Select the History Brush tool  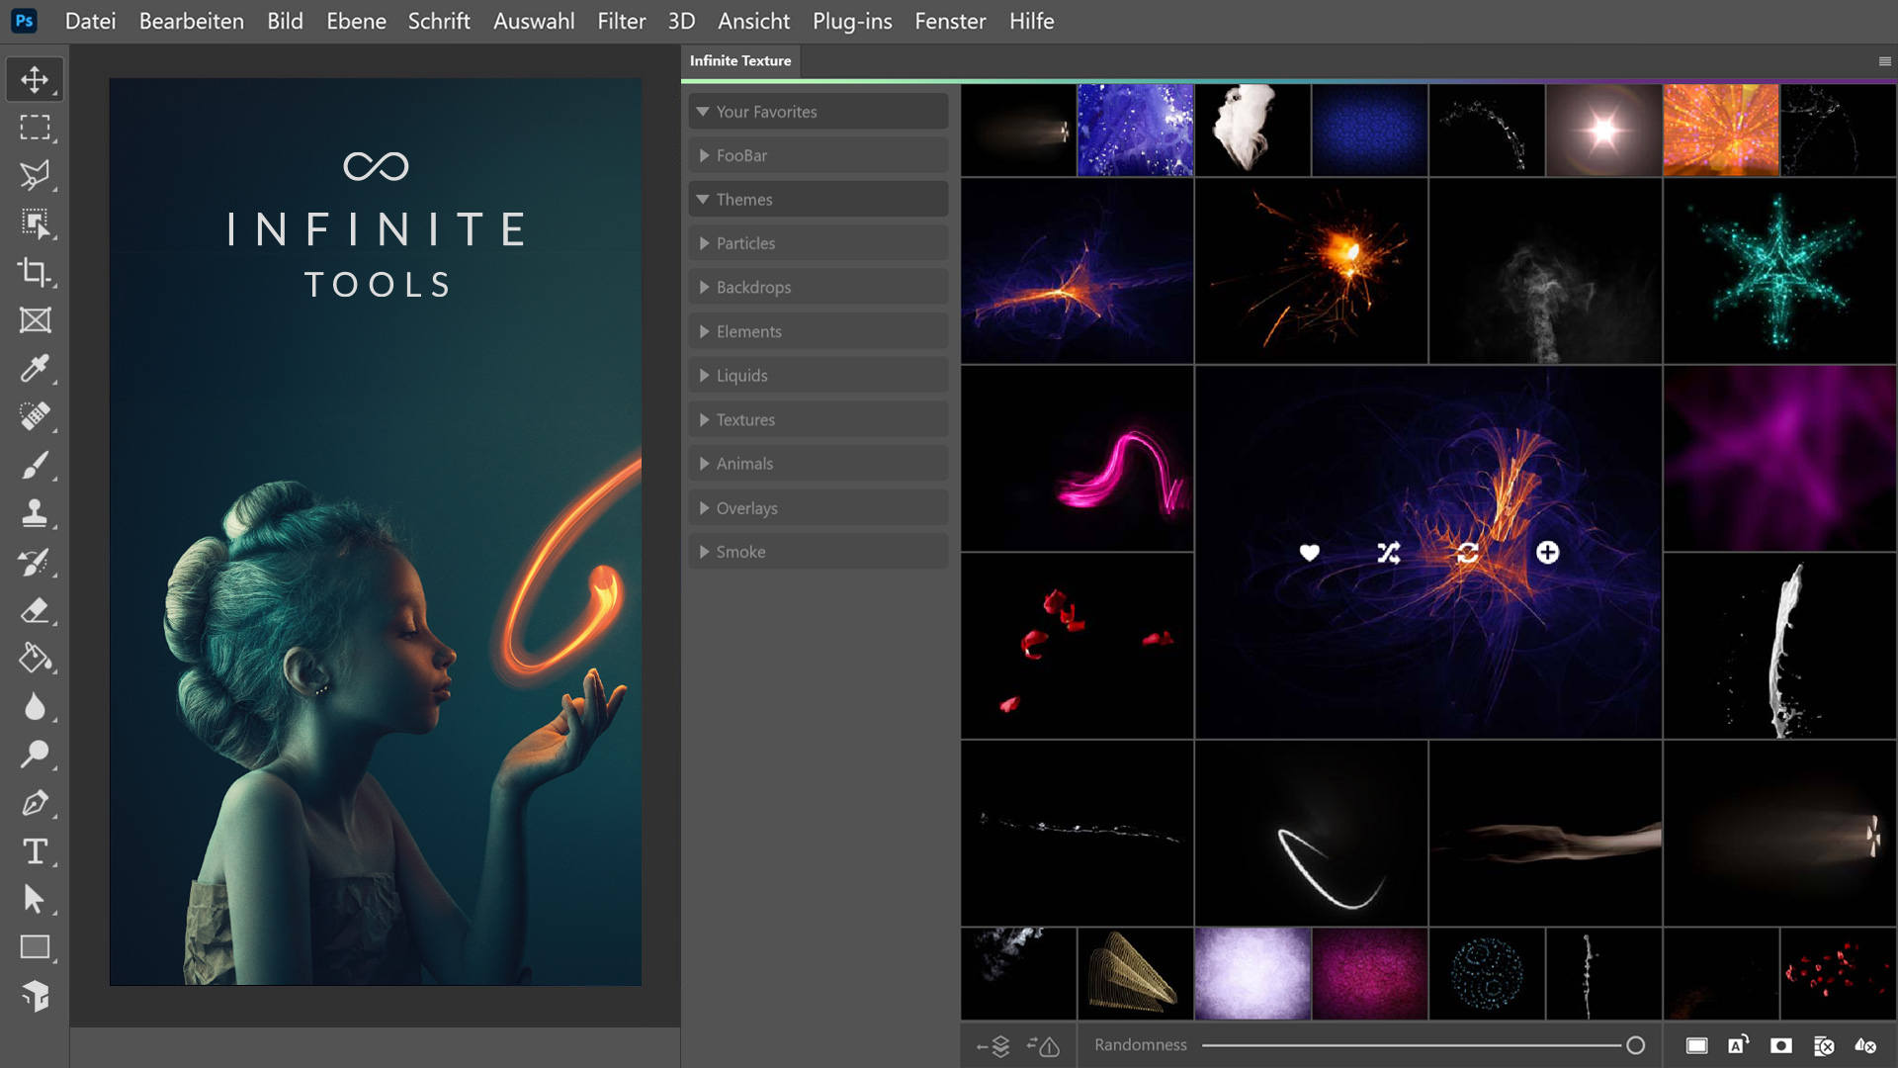(x=35, y=562)
